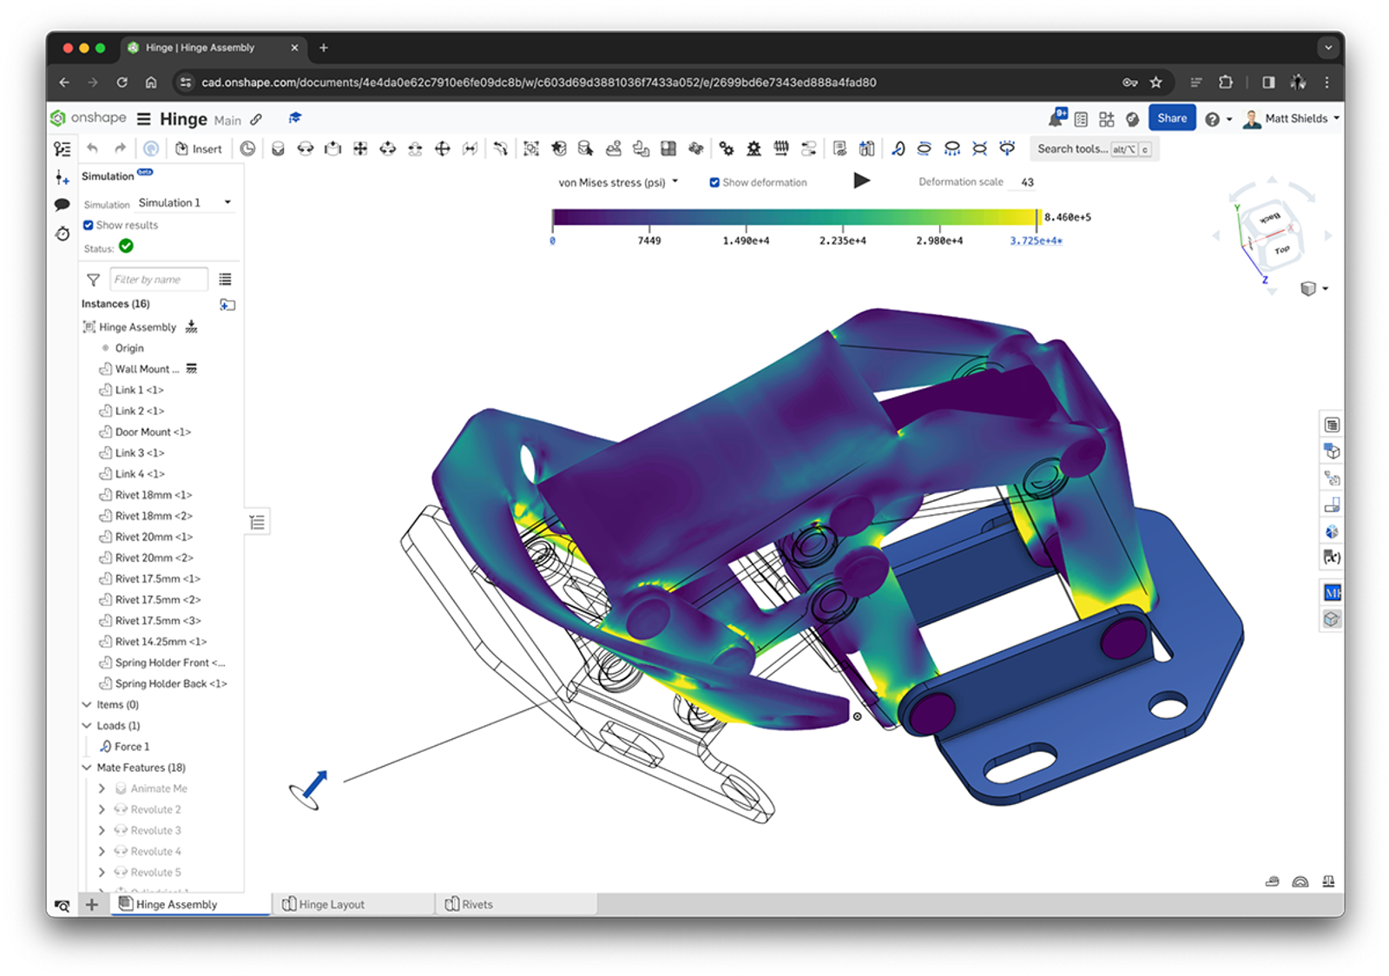The width and height of the screenshot is (1389, 976).
Task: Collapse the Mate Features section
Action: coord(86,768)
